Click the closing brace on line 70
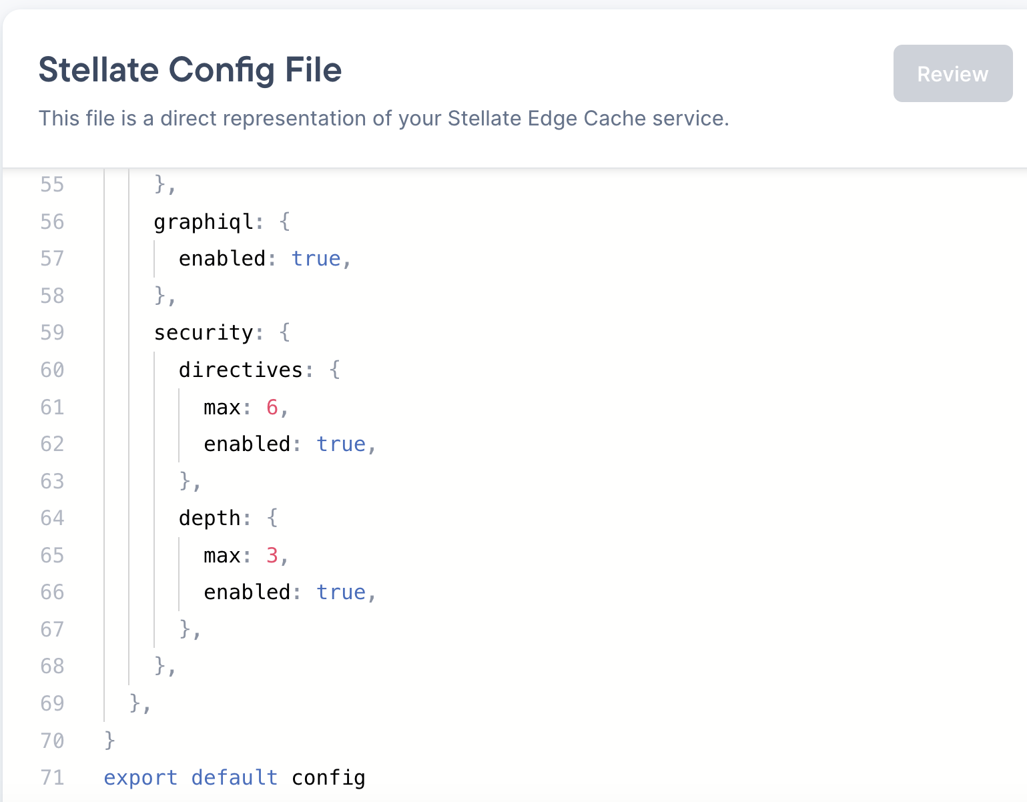Screen dimensions: 1027x802 tap(109, 741)
